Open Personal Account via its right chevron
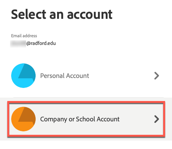 pos(157,76)
